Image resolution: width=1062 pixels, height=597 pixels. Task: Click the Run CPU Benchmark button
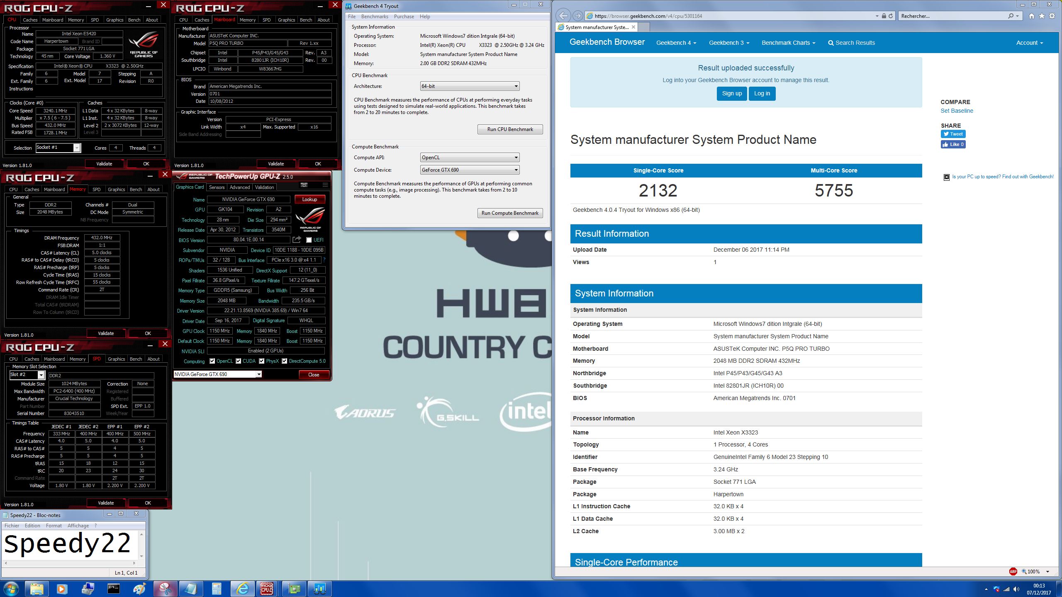tap(510, 129)
